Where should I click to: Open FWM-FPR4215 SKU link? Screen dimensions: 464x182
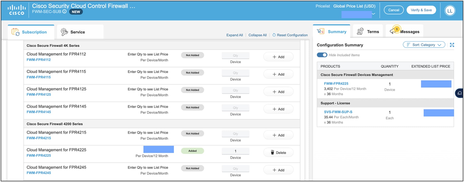tap(39, 138)
